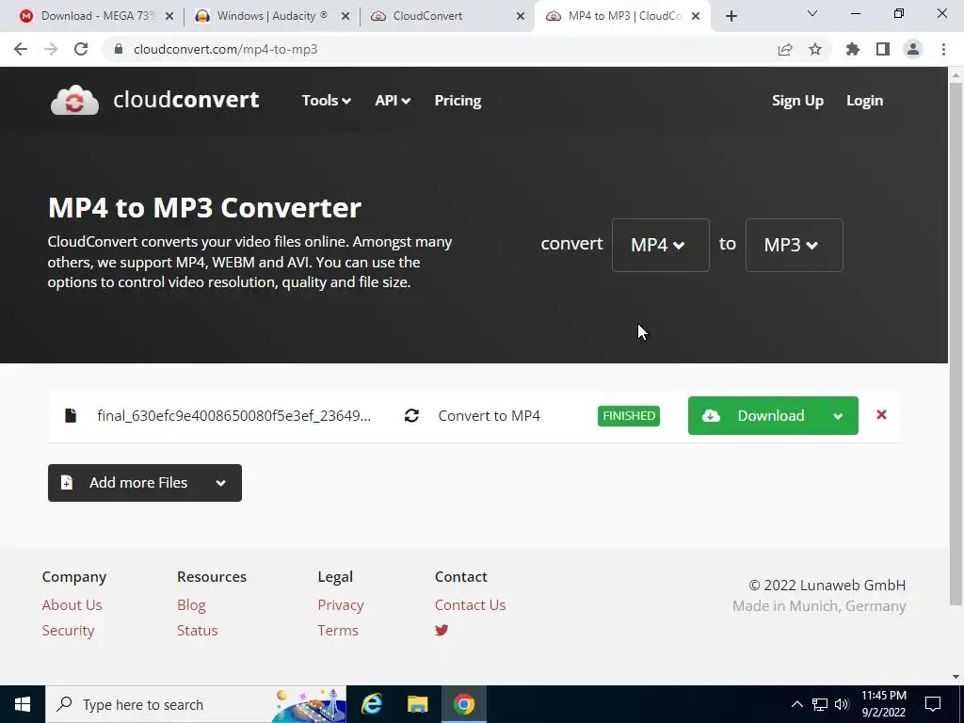
Task: Open Chrome three-dot menu
Action: coord(943,49)
